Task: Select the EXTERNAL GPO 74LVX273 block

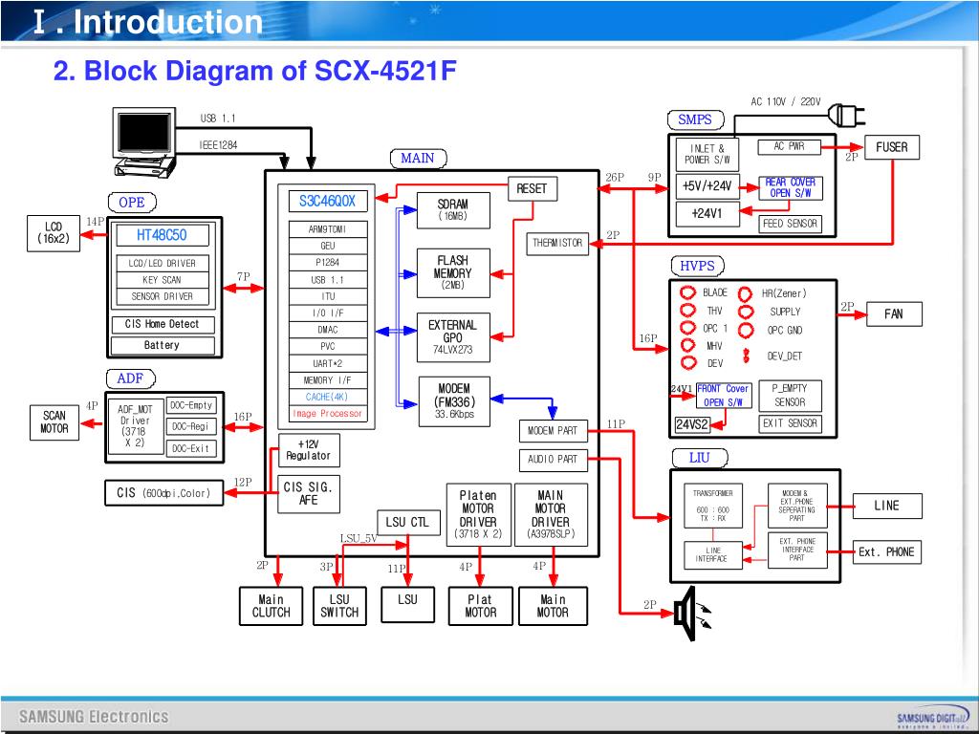Action: (453, 337)
